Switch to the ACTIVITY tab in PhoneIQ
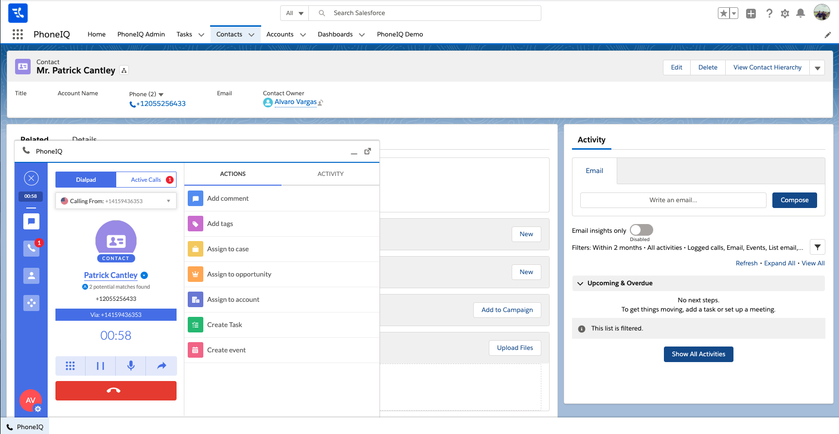 (x=330, y=174)
